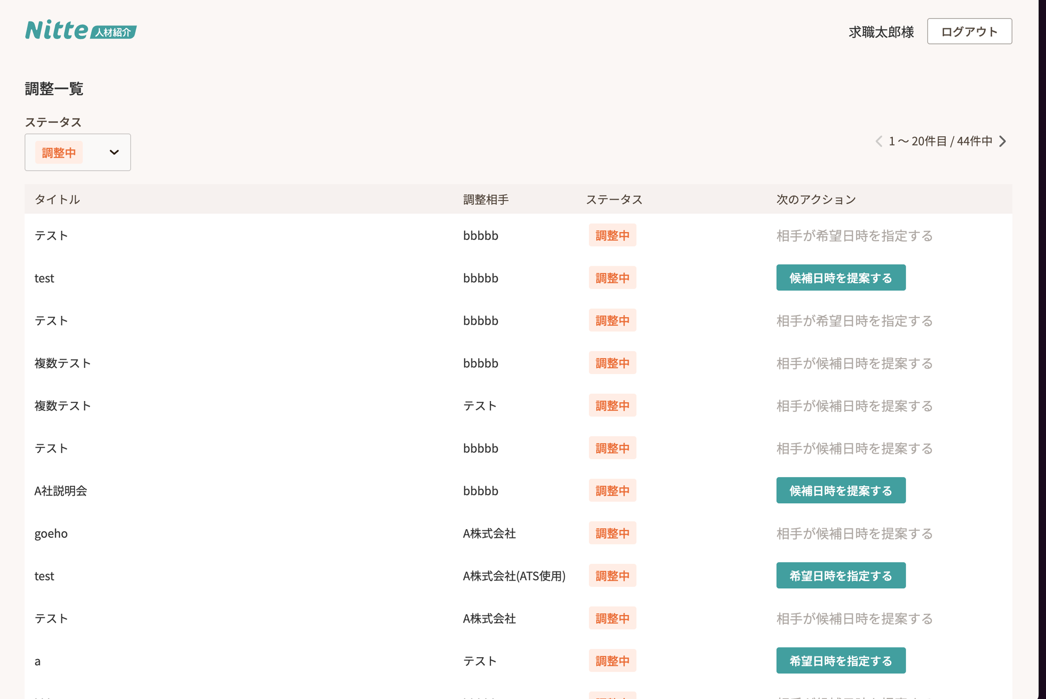Viewport: 1046px width, 699px height.
Task: Open the ステータス filter dropdown
Action: (114, 153)
